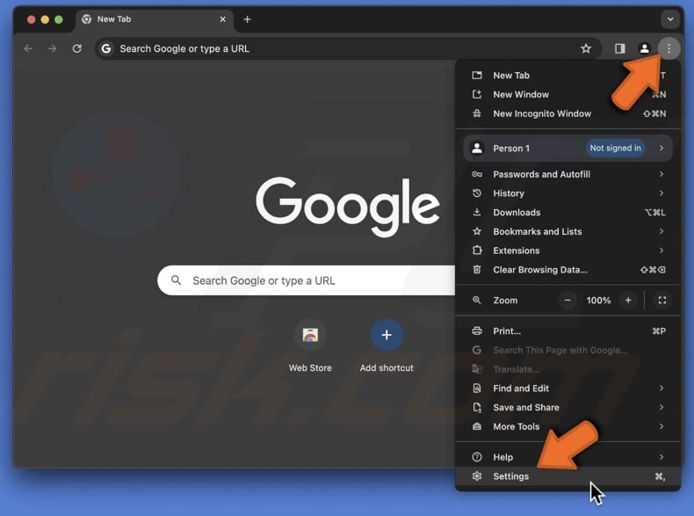Click the New Window icon in menu
The height and width of the screenshot is (516, 694).
(477, 94)
